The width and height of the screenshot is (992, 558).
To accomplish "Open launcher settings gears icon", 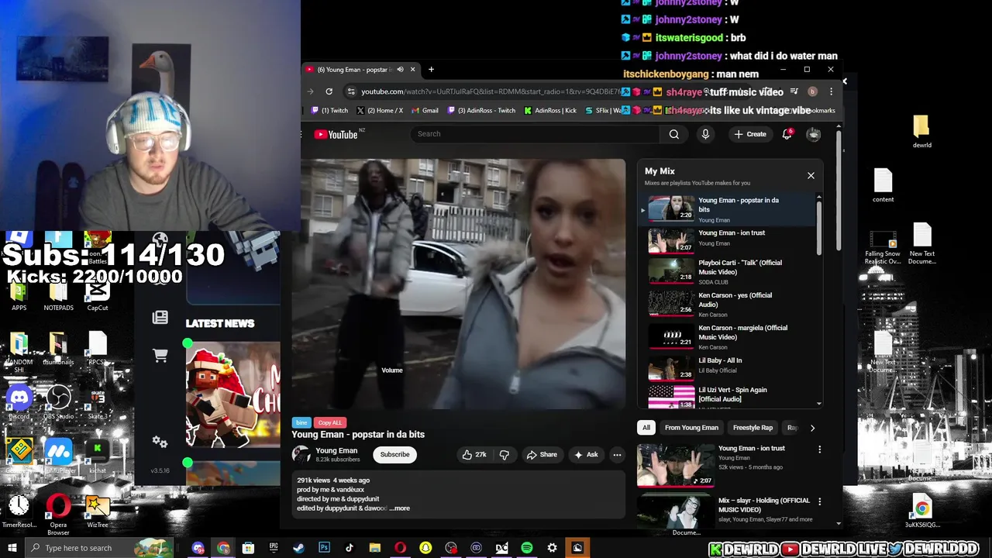I will (x=160, y=442).
